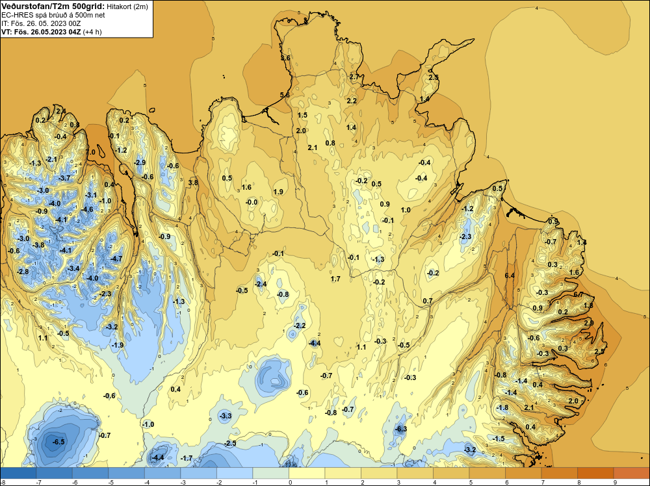The height and width of the screenshot is (486, 650).
Task: Click the negative '-2.4' temperature value
Action: click(x=261, y=284)
